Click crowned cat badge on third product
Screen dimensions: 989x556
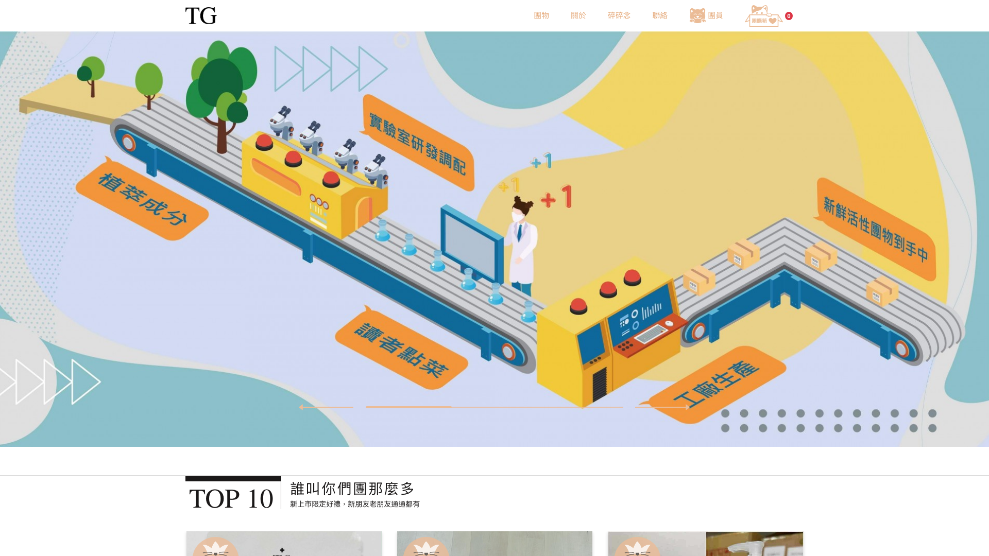637,548
